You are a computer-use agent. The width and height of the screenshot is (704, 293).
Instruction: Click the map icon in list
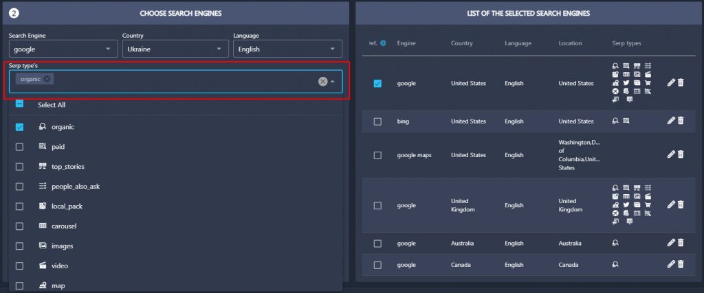pos(43,285)
